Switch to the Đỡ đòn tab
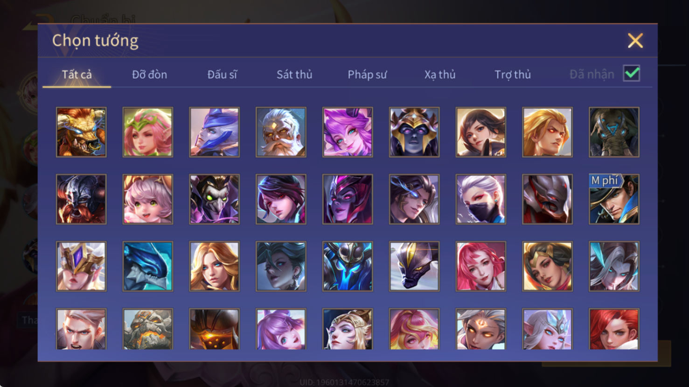The image size is (689, 387). (149, 75)
